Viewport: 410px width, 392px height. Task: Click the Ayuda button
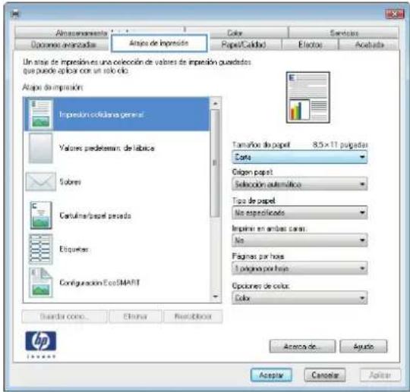364,347
